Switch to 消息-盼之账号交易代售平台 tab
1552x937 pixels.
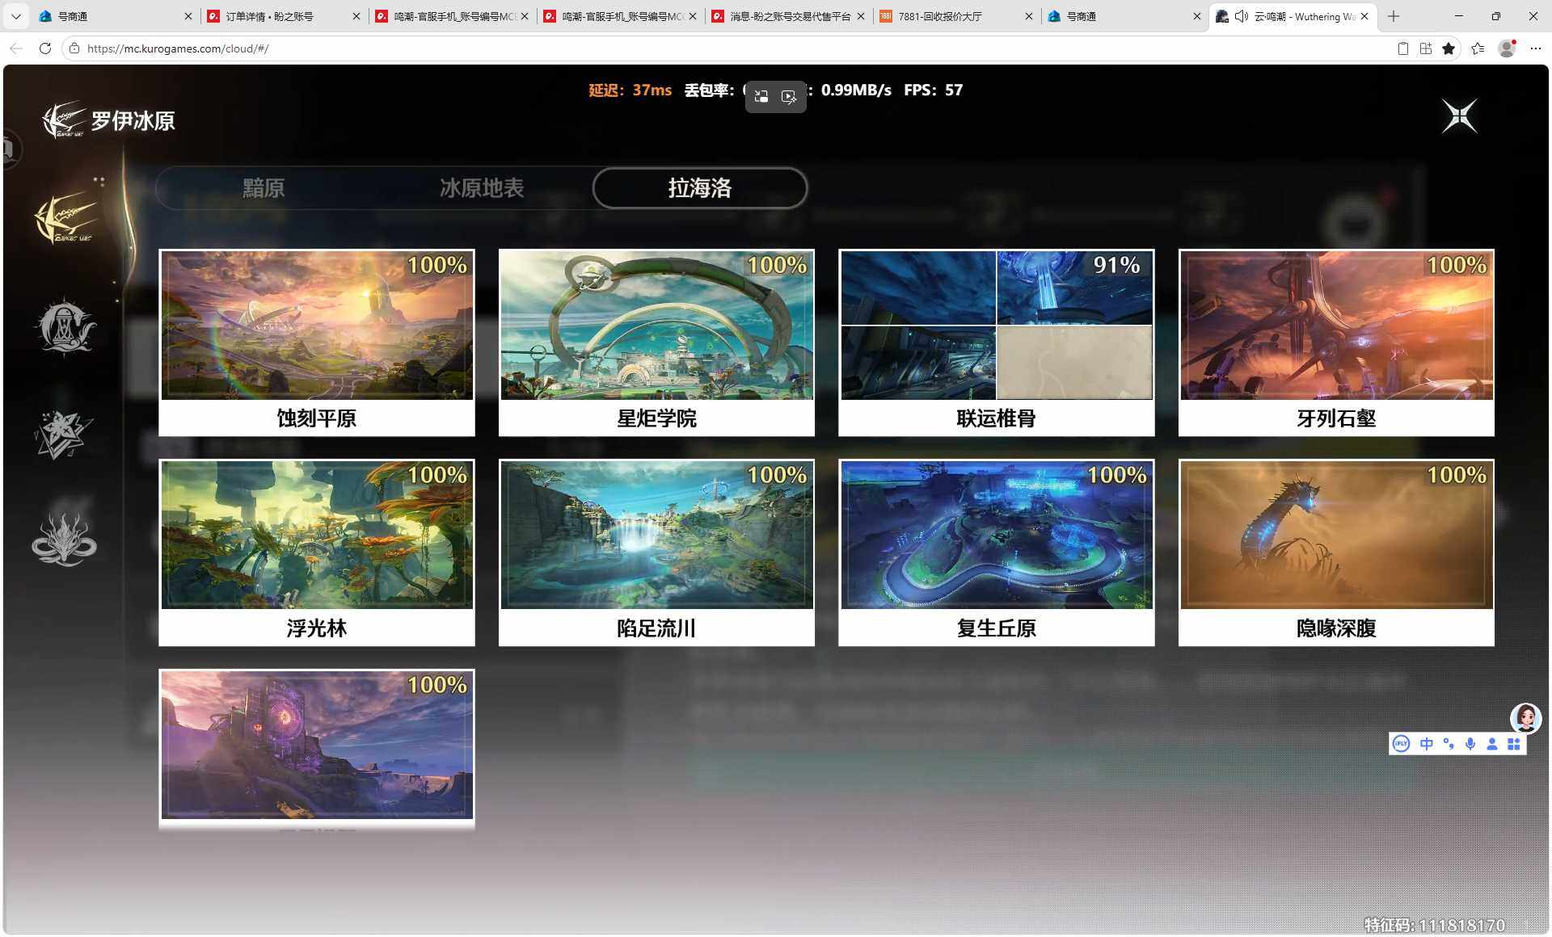click(787, 16)
